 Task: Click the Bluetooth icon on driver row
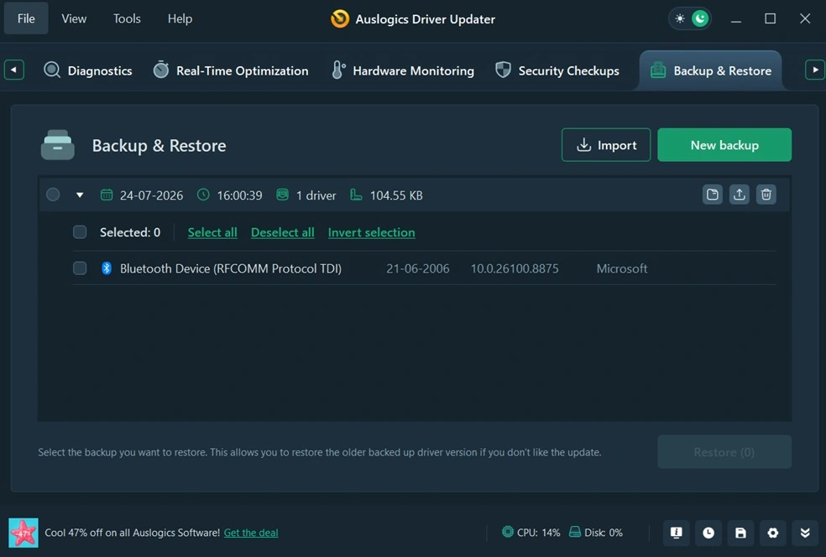click(107, 268)
